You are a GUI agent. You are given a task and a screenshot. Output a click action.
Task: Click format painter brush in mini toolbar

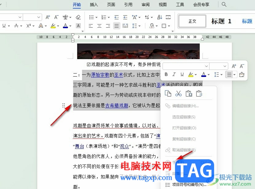[x=242, y=74]
